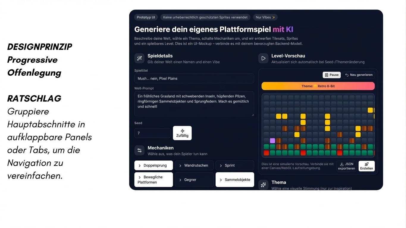This screenshot has width=406, height=228.
Task: Click the download icon for JSON exportieren
Action: coord(342,164)
